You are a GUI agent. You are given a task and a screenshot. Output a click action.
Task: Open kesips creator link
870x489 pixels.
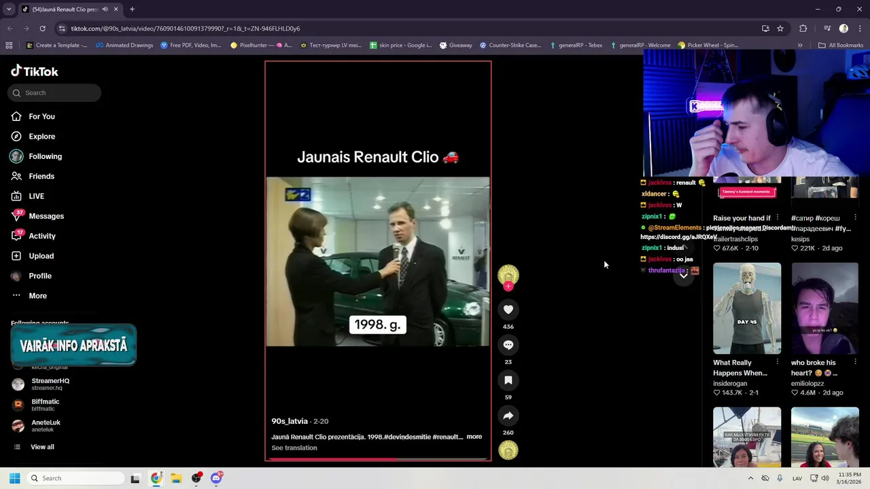pos(800,239)
